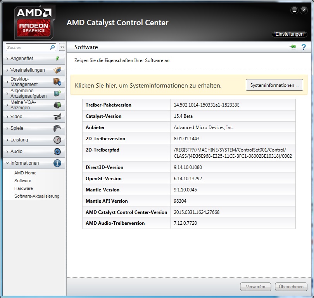This screenshot has width=314, height=298.
Task: Click the AMD Audio-Treiberversion label
Action: tap(115, 223)
